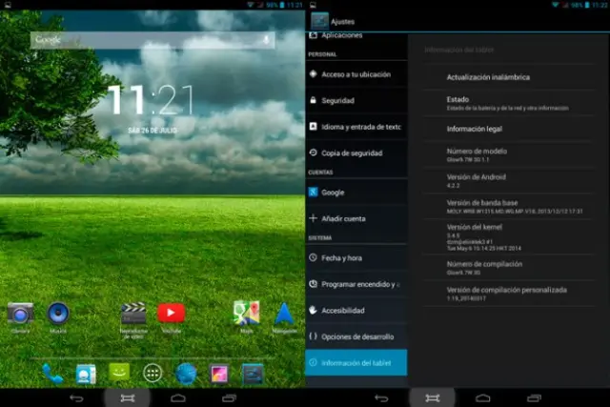This screenshot has width=610, height=407.
Task: Open the Phone dialer in the dock
Action: click(52, 373)
